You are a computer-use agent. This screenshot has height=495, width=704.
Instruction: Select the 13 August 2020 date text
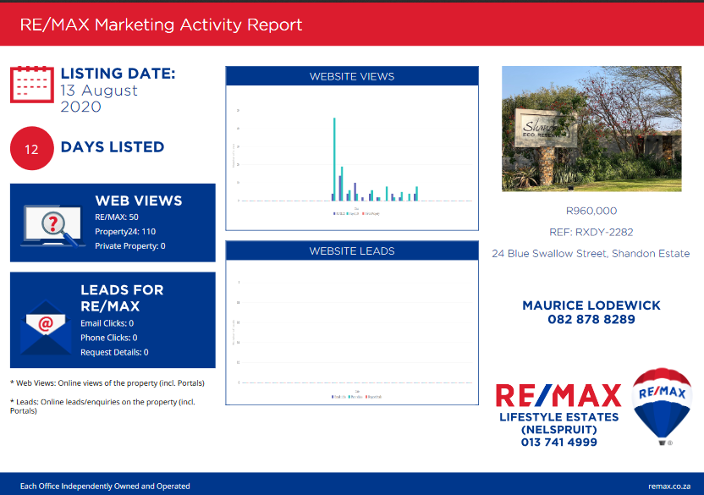99,98
